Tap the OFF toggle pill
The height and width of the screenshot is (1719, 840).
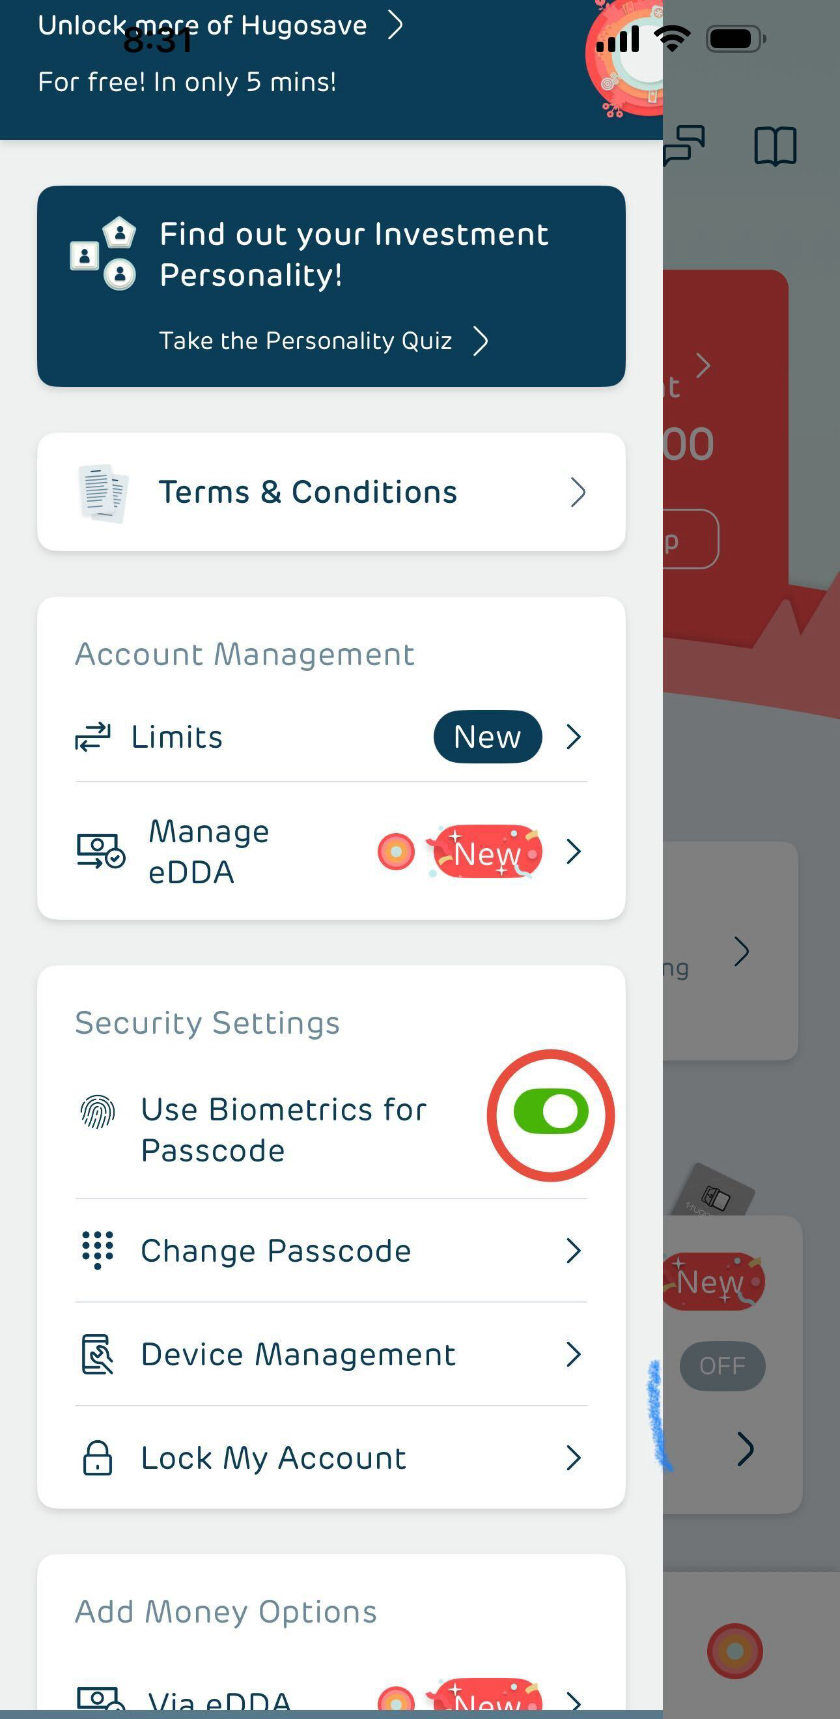[x=722, y=1366]
